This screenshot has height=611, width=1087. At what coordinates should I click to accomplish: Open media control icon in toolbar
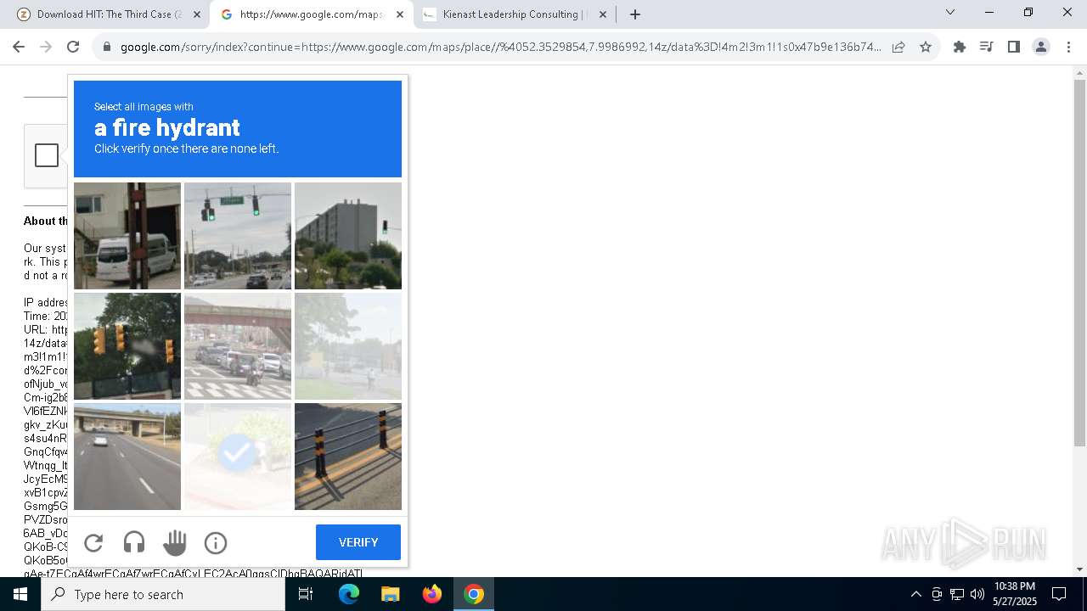tap(987, 47)
